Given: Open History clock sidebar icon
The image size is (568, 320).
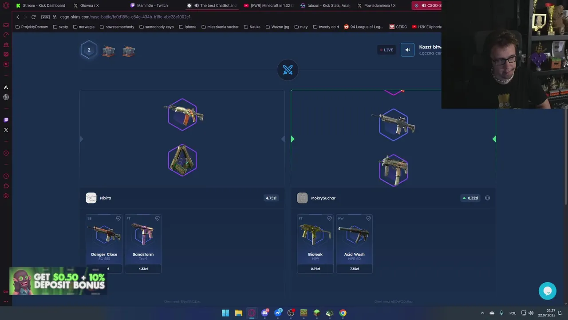Looking at the screenshot, I should [6, 176].
